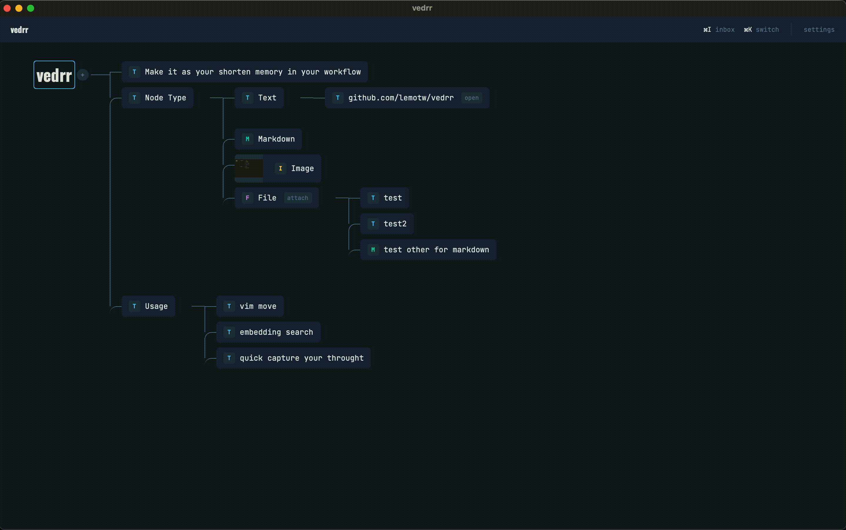Select the 'embedding search' node label

pos(276,332)
